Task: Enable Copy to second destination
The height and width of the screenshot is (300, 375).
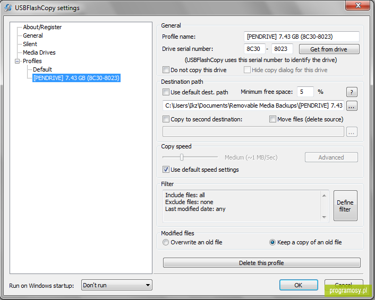Action: [x=166, y=119]
